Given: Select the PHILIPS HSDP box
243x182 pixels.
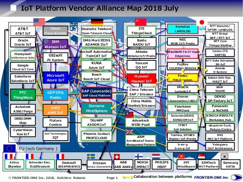Looking at the screenshot, I should pos(161,165).
